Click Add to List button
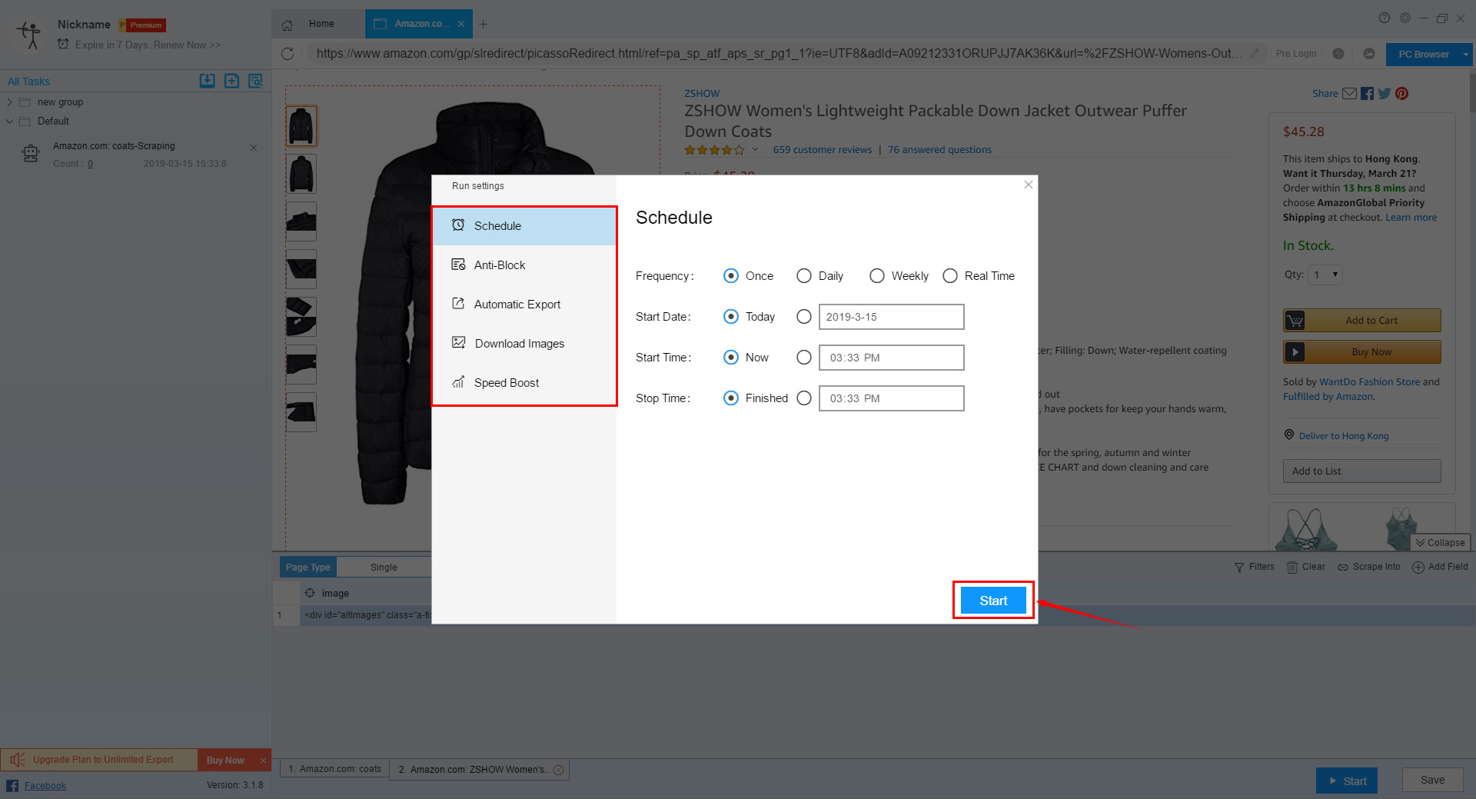Screen dimensions: 1476x799 1361,471
